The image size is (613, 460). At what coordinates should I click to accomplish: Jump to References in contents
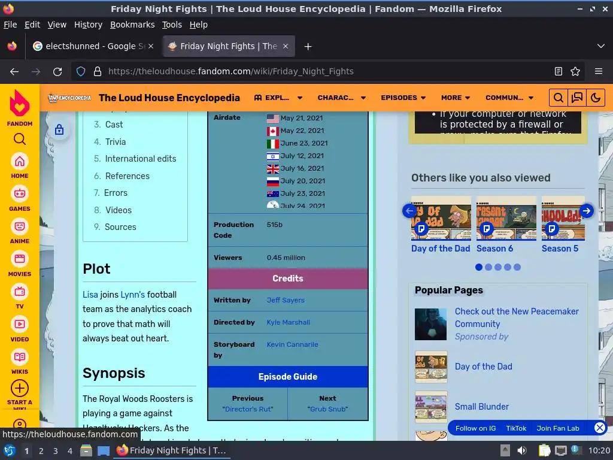click(x=127, y=176)
